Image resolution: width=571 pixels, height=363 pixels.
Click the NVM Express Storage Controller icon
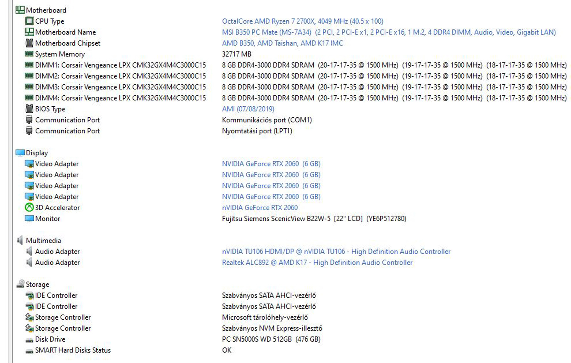point(29,328)
